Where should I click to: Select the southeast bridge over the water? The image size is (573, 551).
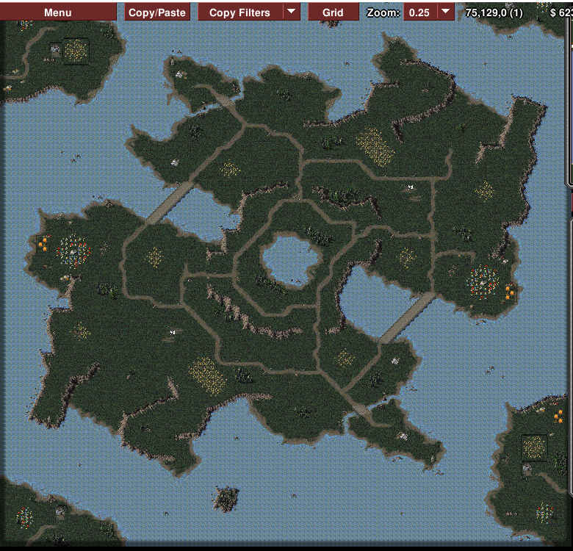408,316
